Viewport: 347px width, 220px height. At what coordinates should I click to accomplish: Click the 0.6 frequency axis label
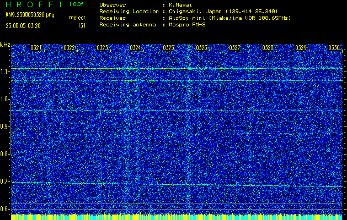click(x=4, y=209)
